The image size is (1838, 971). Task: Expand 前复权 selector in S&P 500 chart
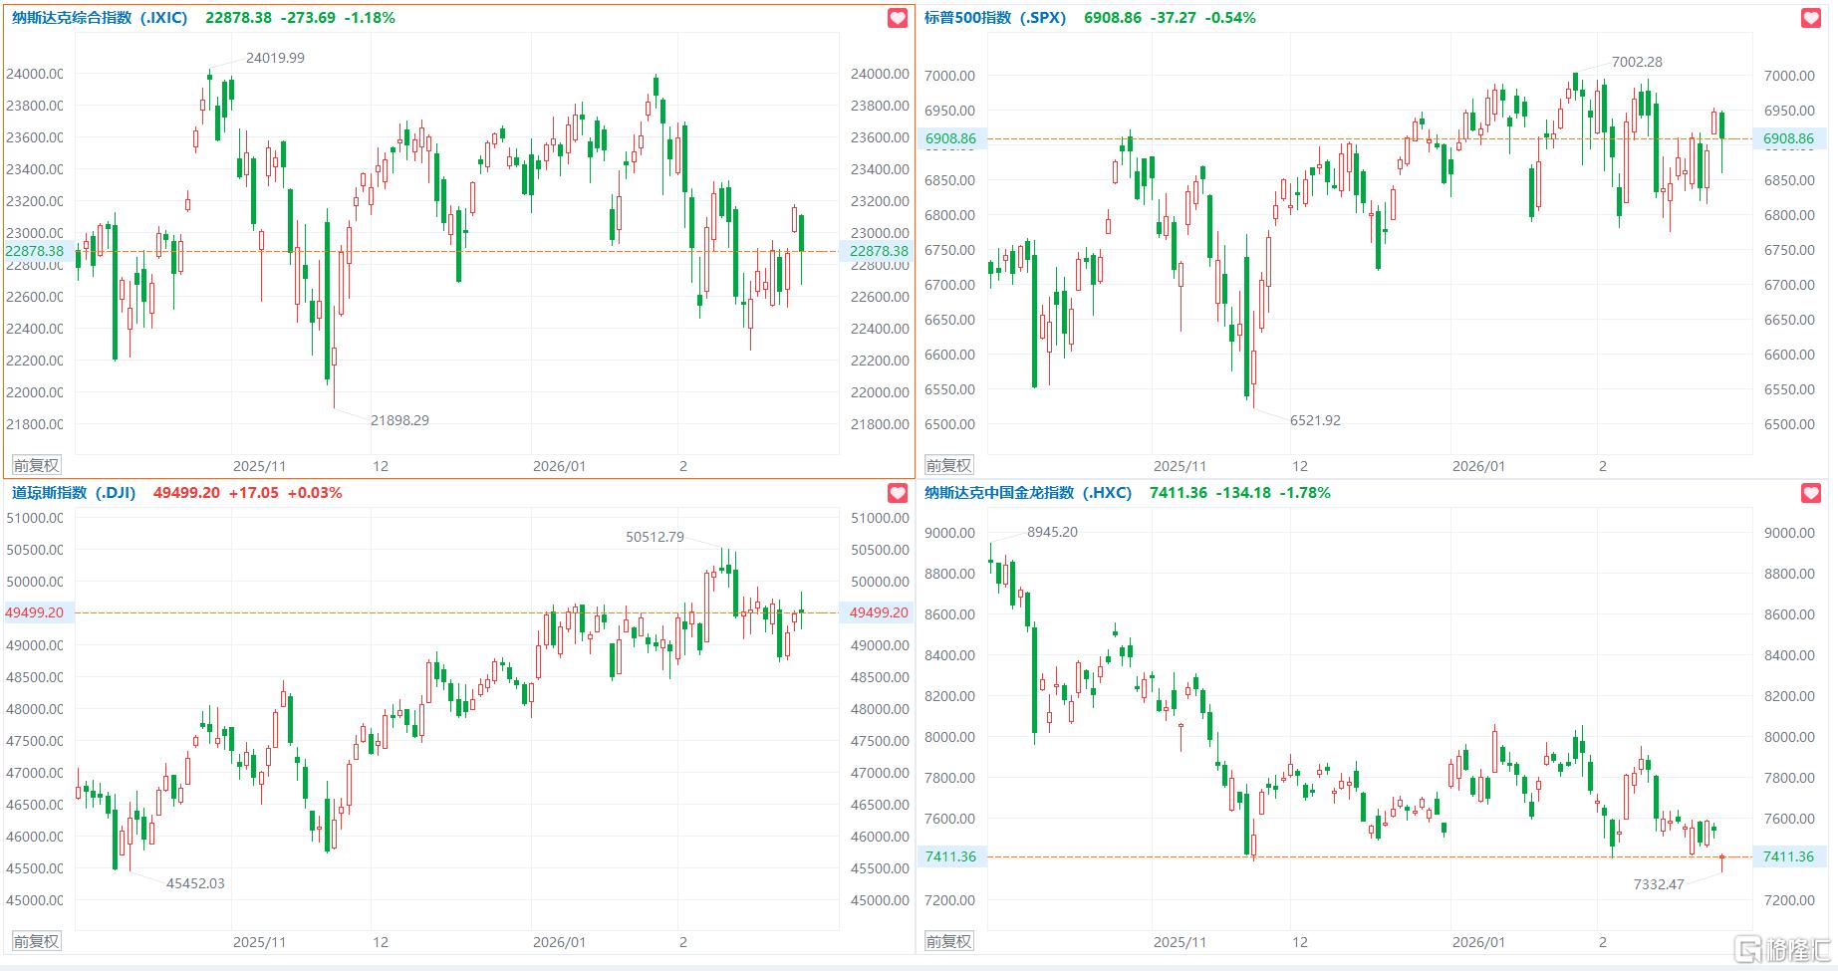(948, 465)
